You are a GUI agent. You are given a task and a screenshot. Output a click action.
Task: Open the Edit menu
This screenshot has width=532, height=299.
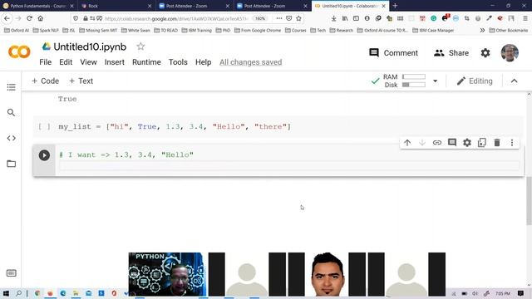point(66,62)
